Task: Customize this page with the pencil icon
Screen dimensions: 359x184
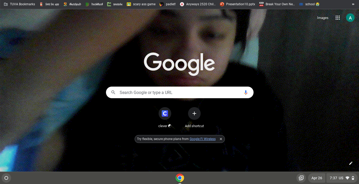Action: click(x=351, y=163)
